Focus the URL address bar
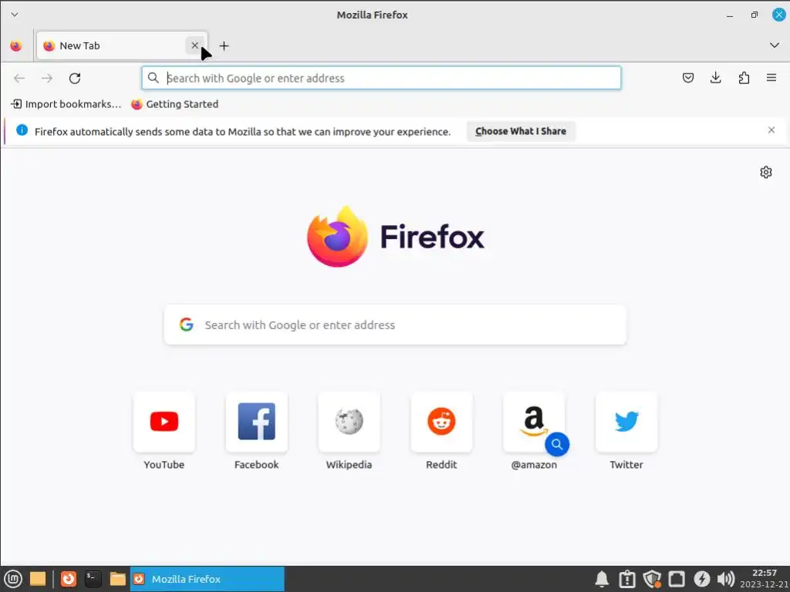Screen dimensions: 790x592 click(x=381, y=78)
